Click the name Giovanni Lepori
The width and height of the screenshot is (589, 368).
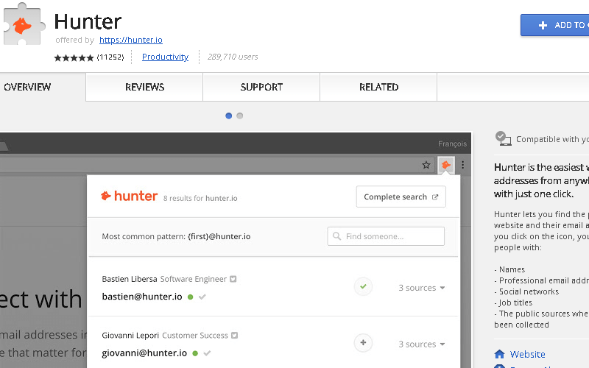click(130, 336)
